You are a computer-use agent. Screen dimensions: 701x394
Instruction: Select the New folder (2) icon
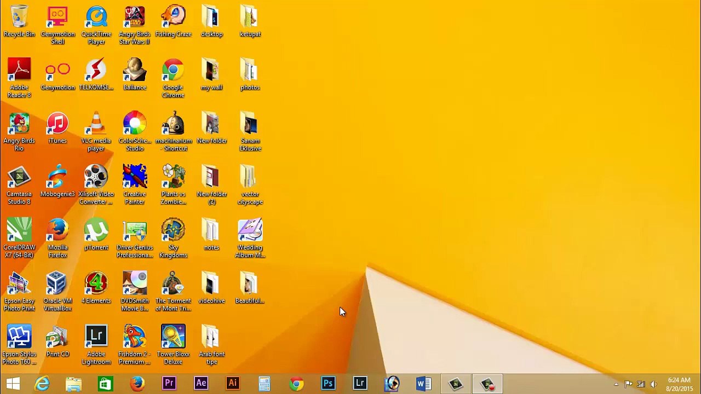(212, 186)
